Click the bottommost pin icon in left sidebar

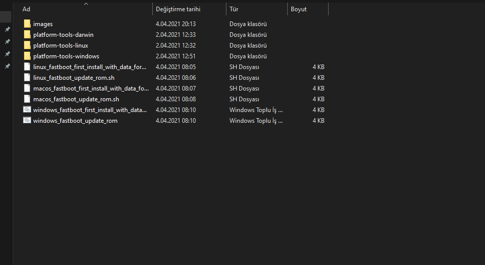click(x=8, y=66)
